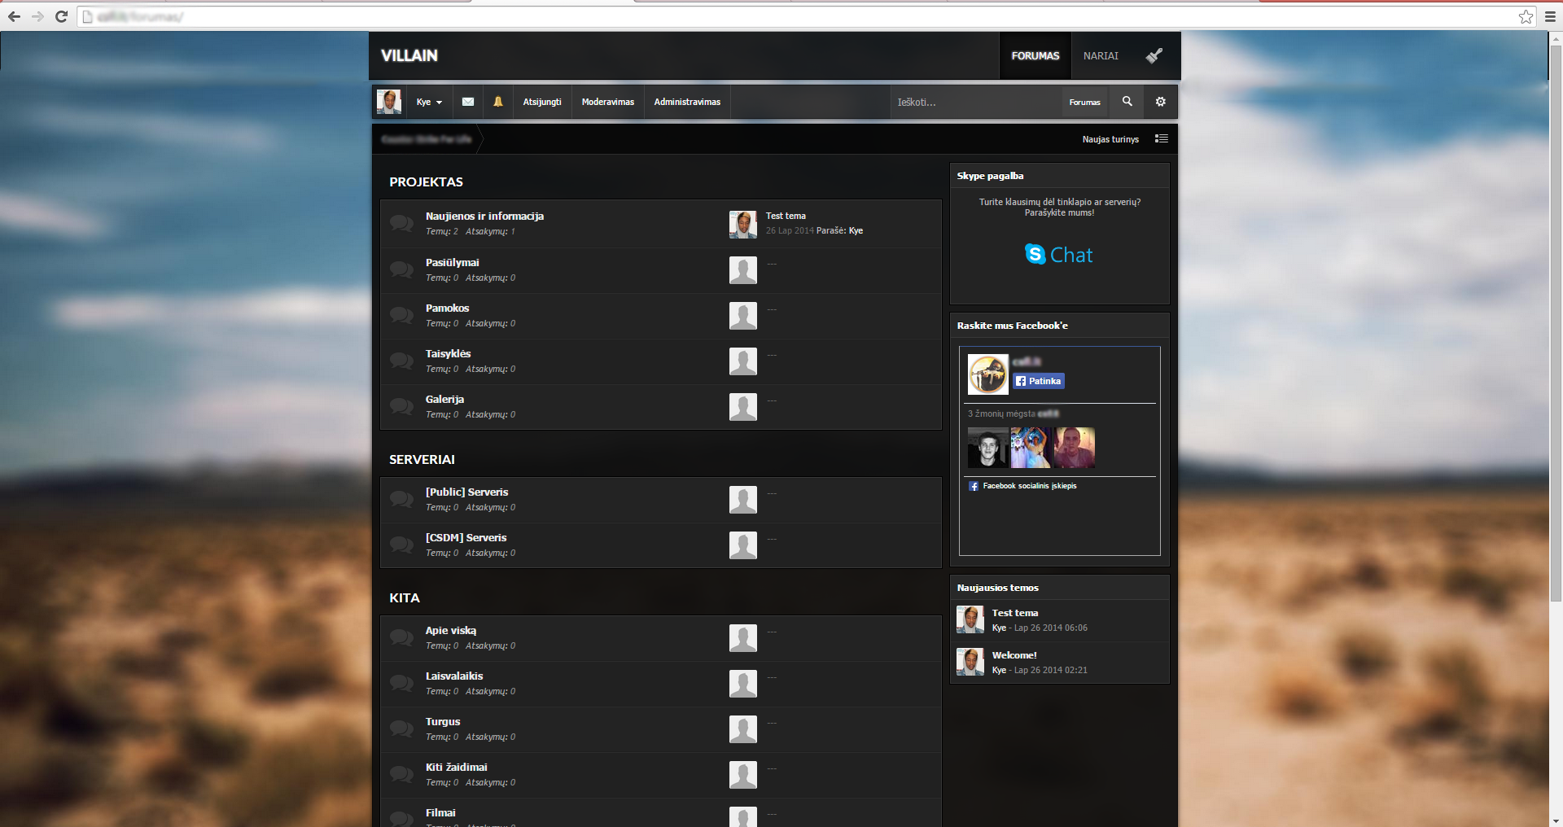Click the Facebook icon by socialinis įskiepis
This screenshot has height=827, width=1563.
[974, 486]
